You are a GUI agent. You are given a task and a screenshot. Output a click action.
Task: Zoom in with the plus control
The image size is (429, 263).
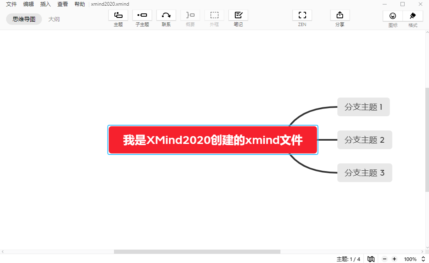(x=394, y=259)
